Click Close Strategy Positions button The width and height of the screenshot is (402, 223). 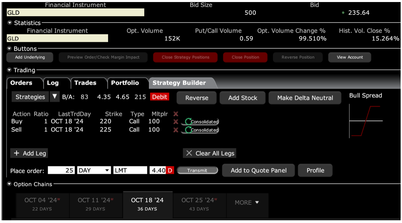185,57
